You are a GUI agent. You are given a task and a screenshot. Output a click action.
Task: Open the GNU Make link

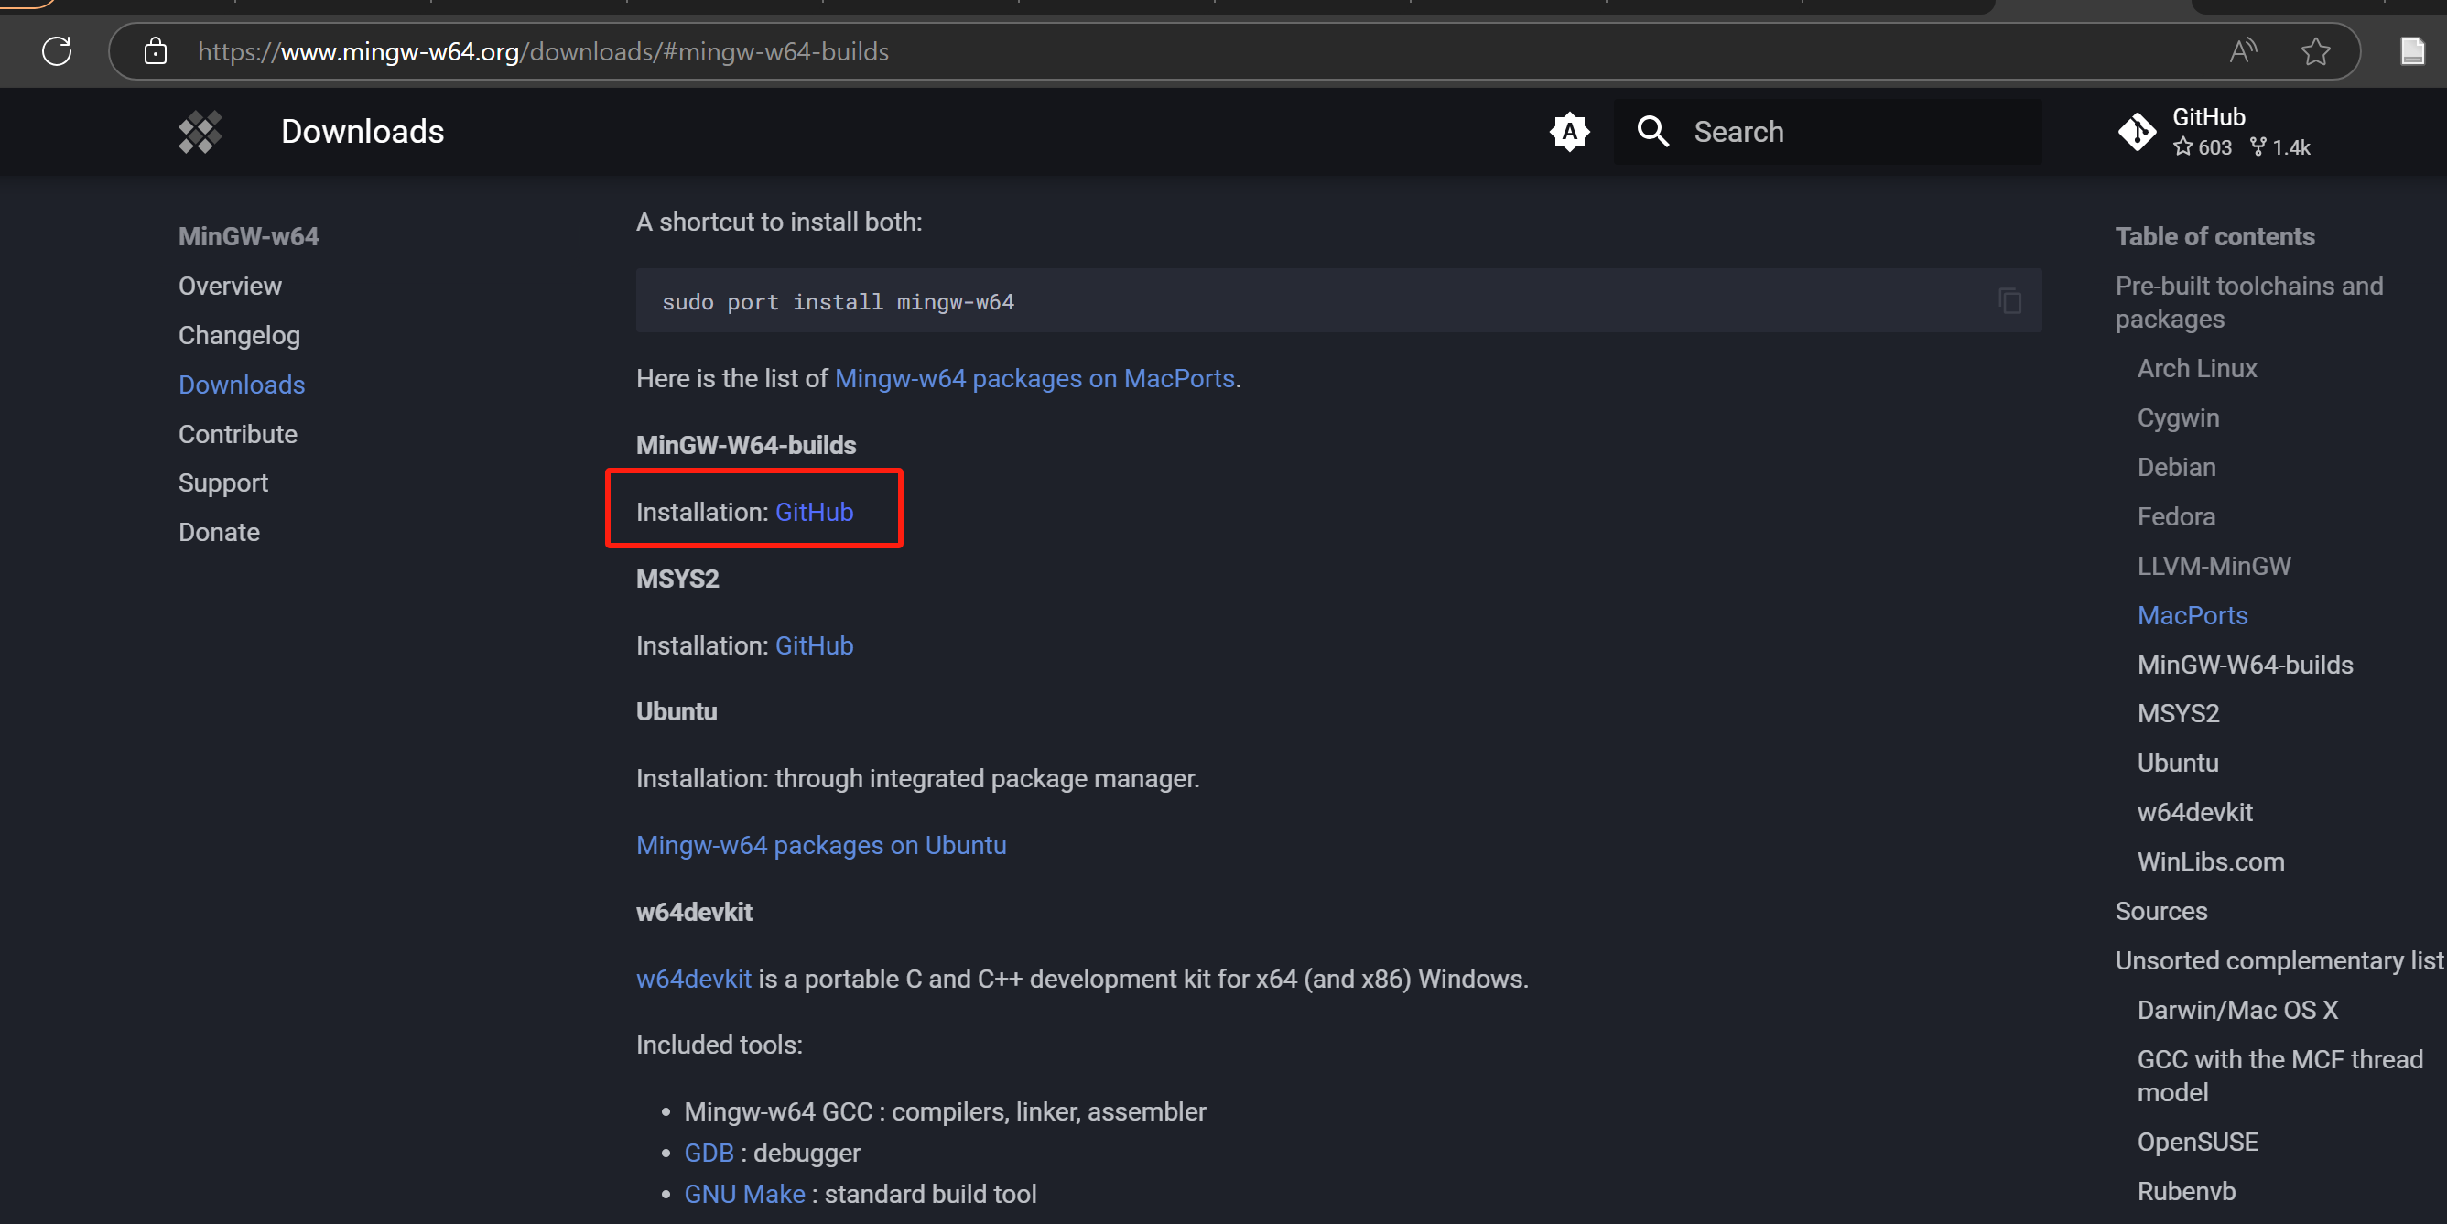coord(745,1194)
